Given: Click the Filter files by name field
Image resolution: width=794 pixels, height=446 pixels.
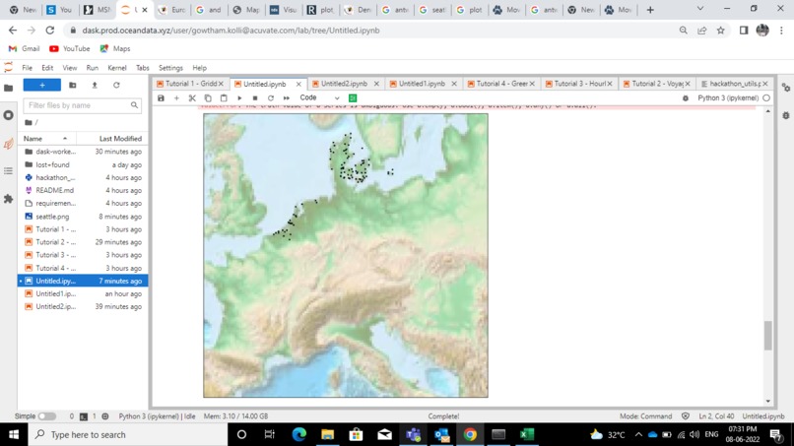Looking at the screenshot, I should [x=82, y=105].
